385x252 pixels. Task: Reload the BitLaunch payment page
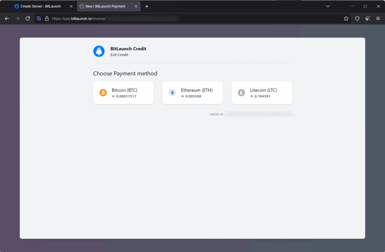(x=28, y=18)
